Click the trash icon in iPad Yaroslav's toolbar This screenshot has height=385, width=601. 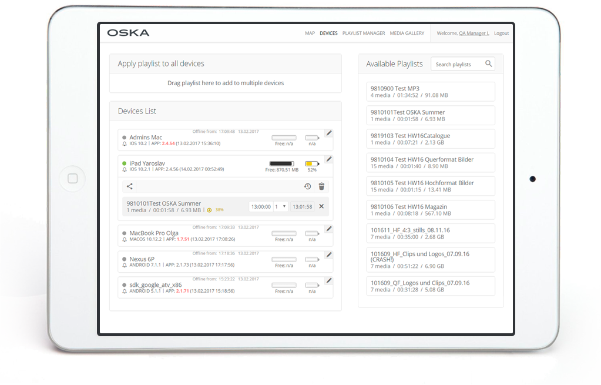click(x=321, y=186)
